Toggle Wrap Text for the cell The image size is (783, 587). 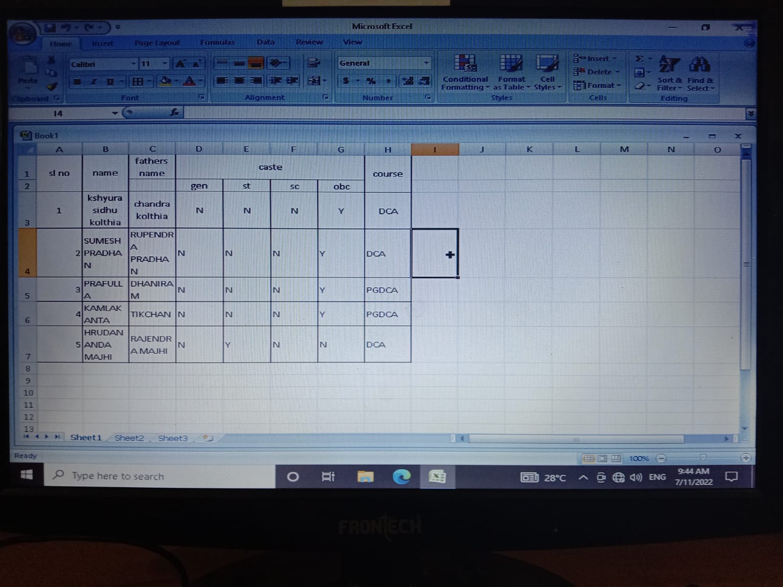[313, 63]
